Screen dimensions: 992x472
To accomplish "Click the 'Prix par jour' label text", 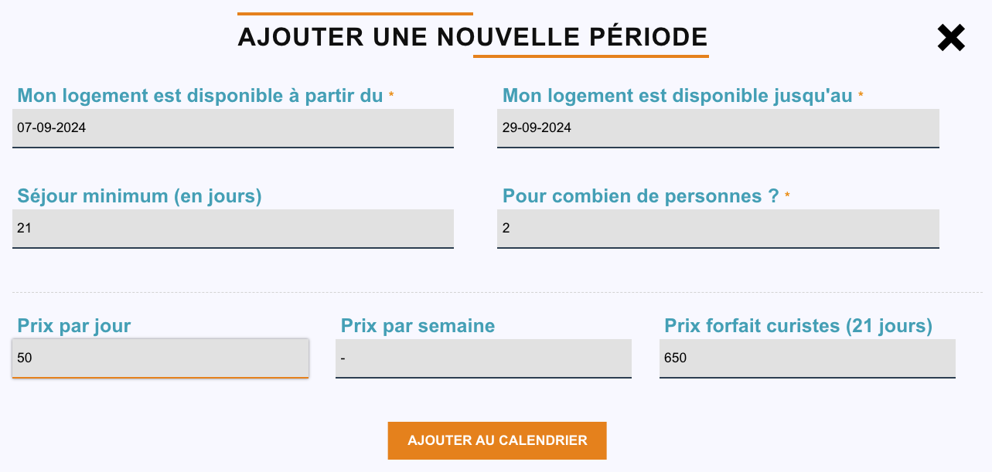I will pyautogui.click(x=74, y=326).
